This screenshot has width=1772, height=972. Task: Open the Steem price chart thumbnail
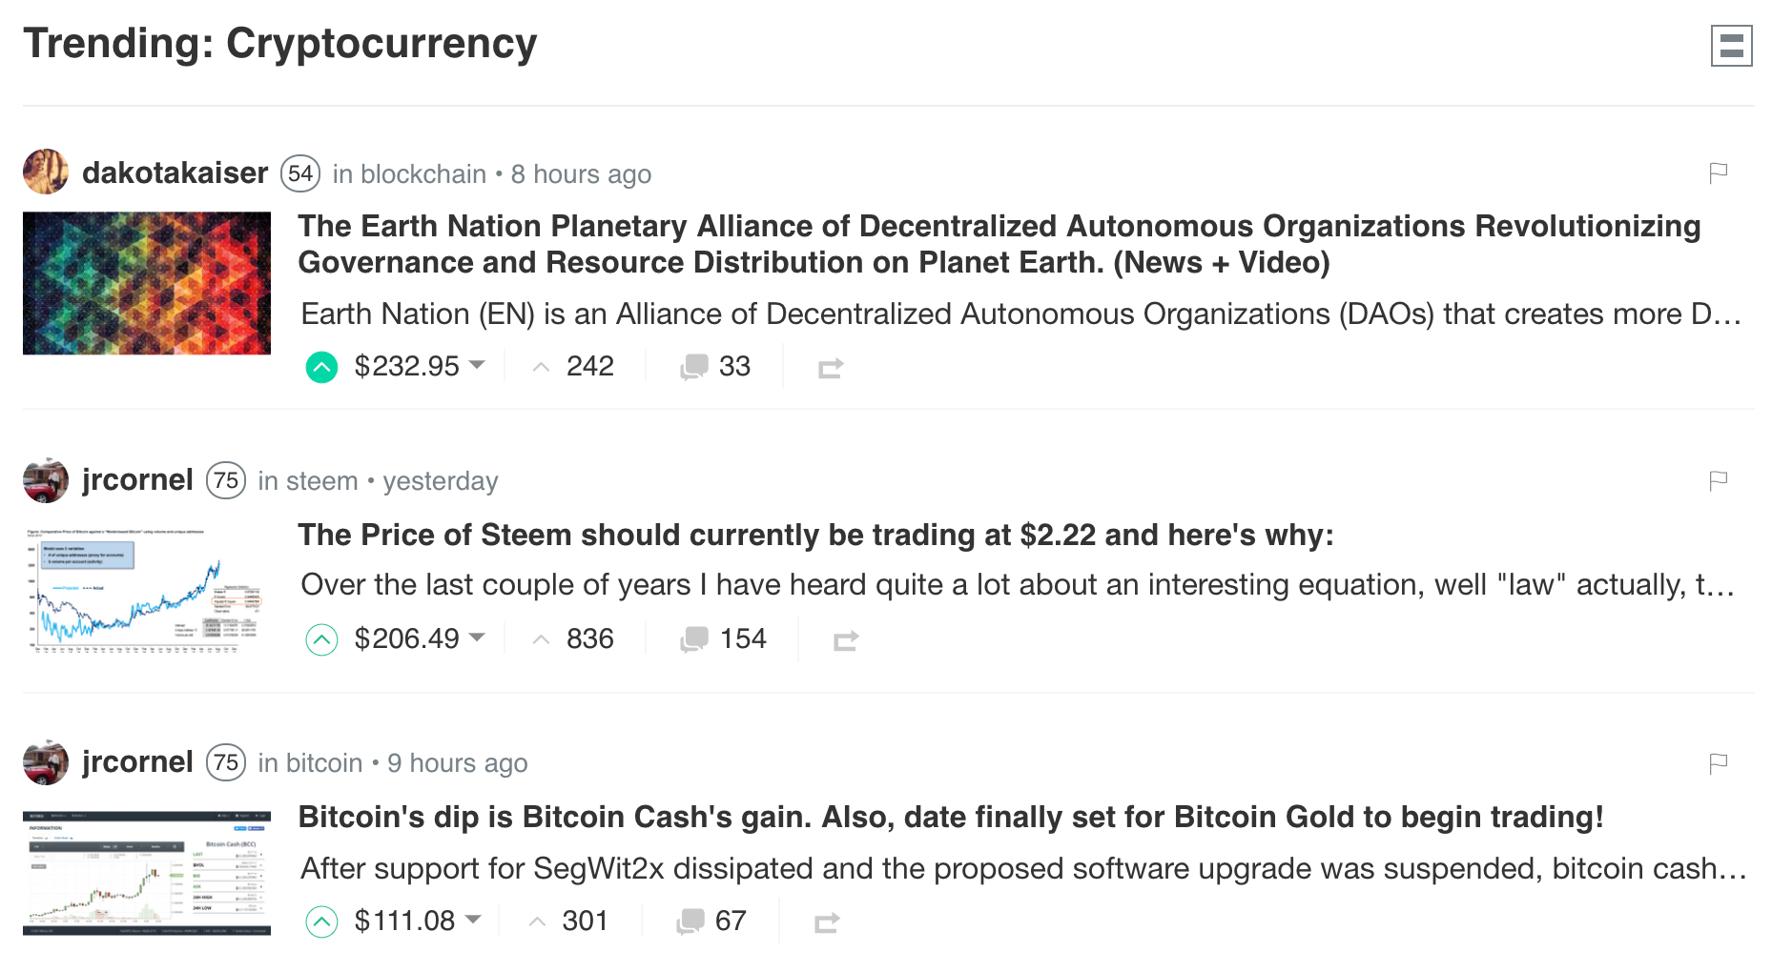(147, 591)
